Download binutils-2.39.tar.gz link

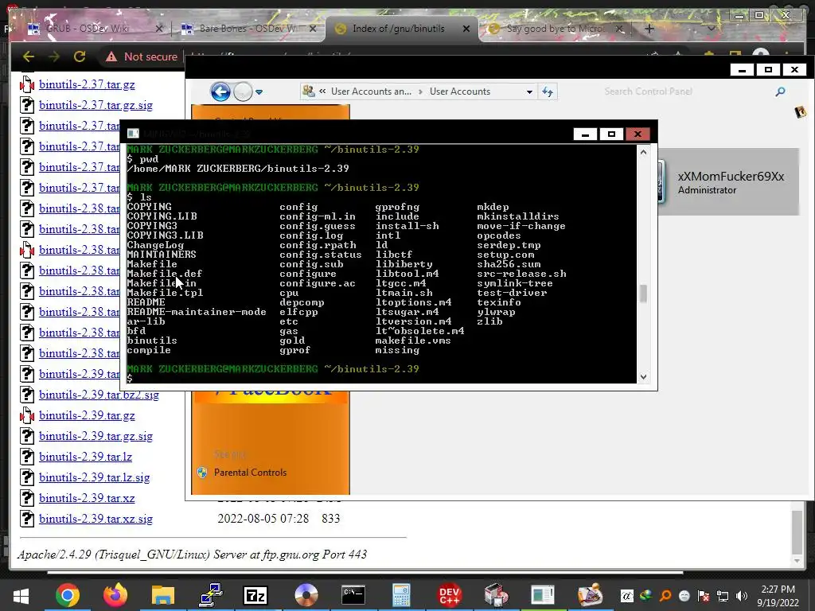click(x=87, y=415)
